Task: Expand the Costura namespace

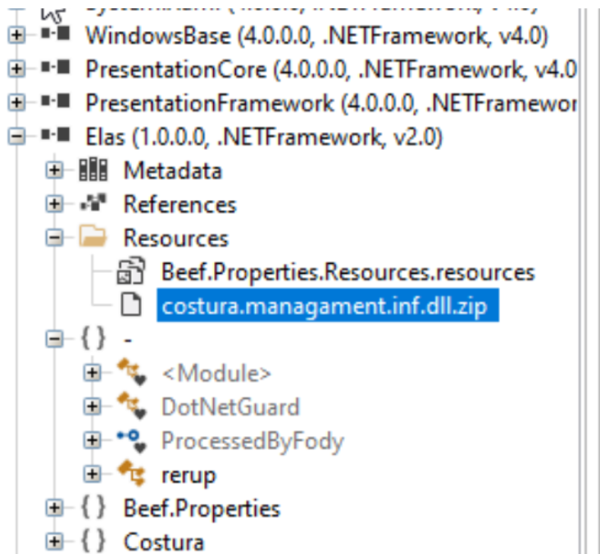Action: click(x=54, y=542)
